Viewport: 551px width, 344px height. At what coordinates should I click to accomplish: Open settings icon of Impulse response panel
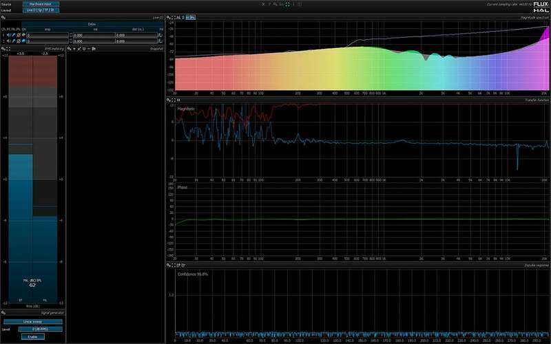pos(170,264)
